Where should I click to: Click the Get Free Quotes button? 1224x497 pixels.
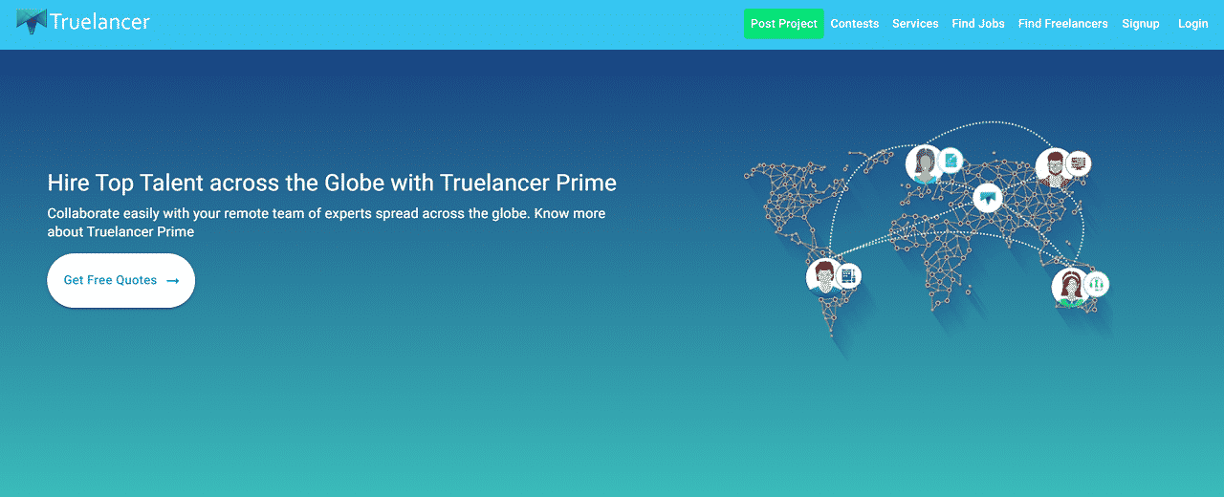[121, 280]
